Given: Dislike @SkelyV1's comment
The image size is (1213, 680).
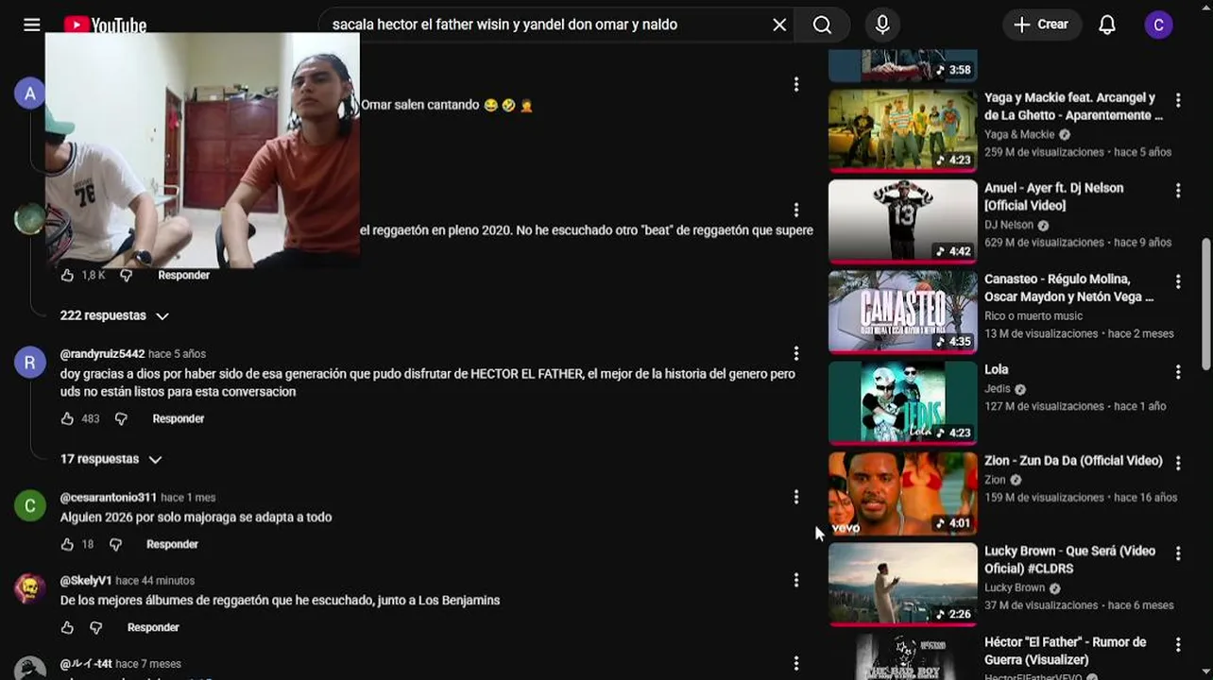Looking at the screenshot, I should click(95, 627).
